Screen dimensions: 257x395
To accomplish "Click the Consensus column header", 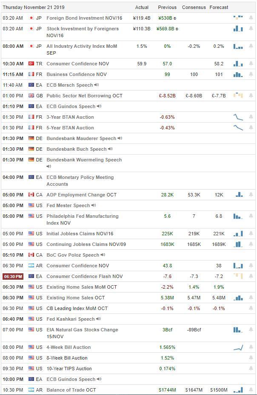I will [194, 7].
